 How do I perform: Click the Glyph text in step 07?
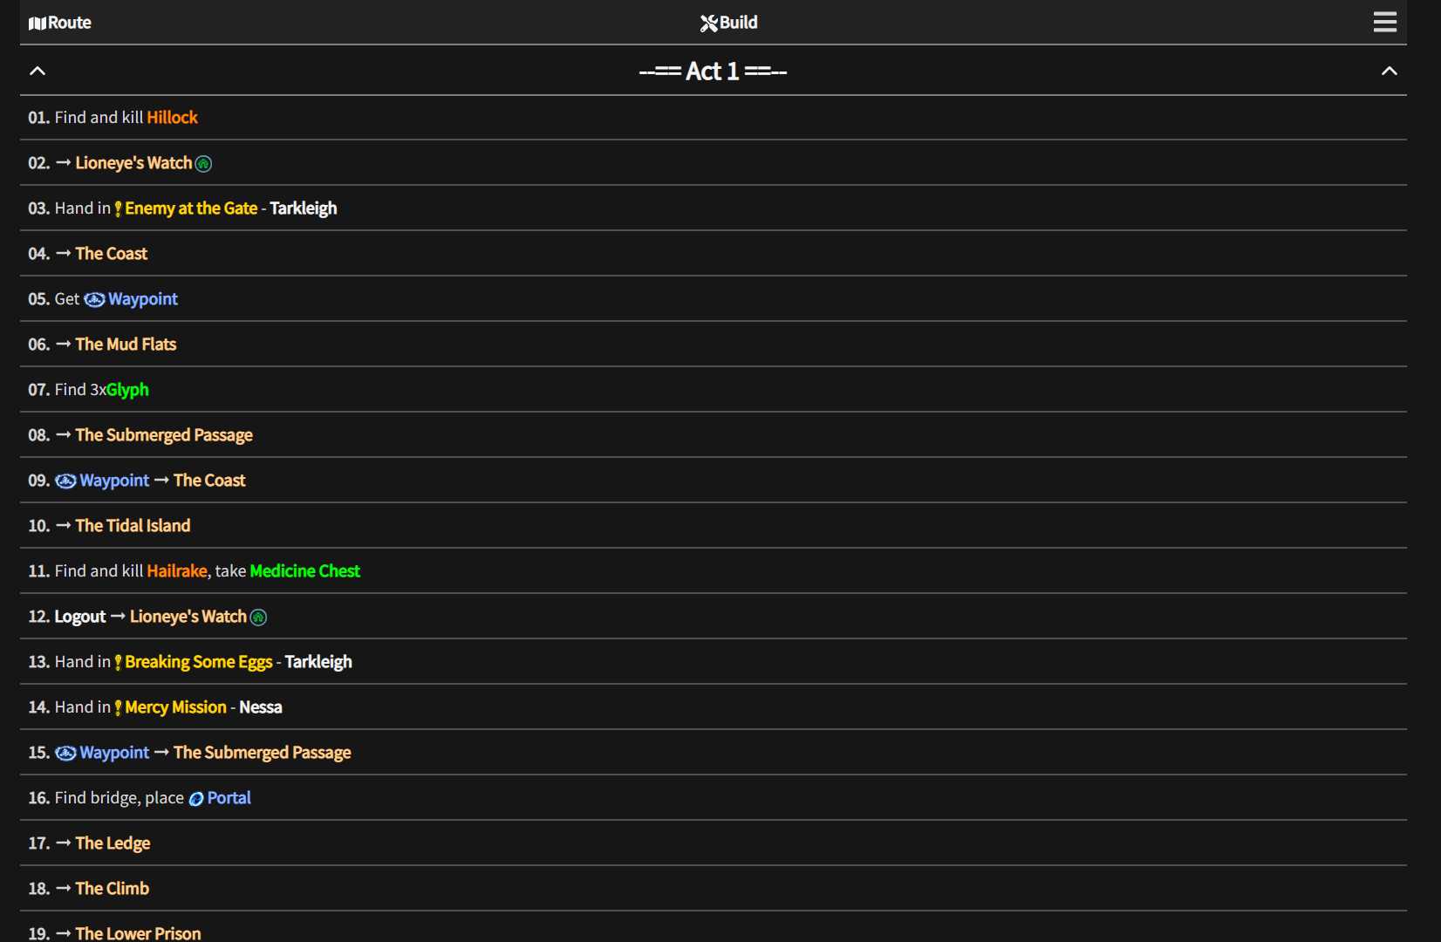coord(127,390)
